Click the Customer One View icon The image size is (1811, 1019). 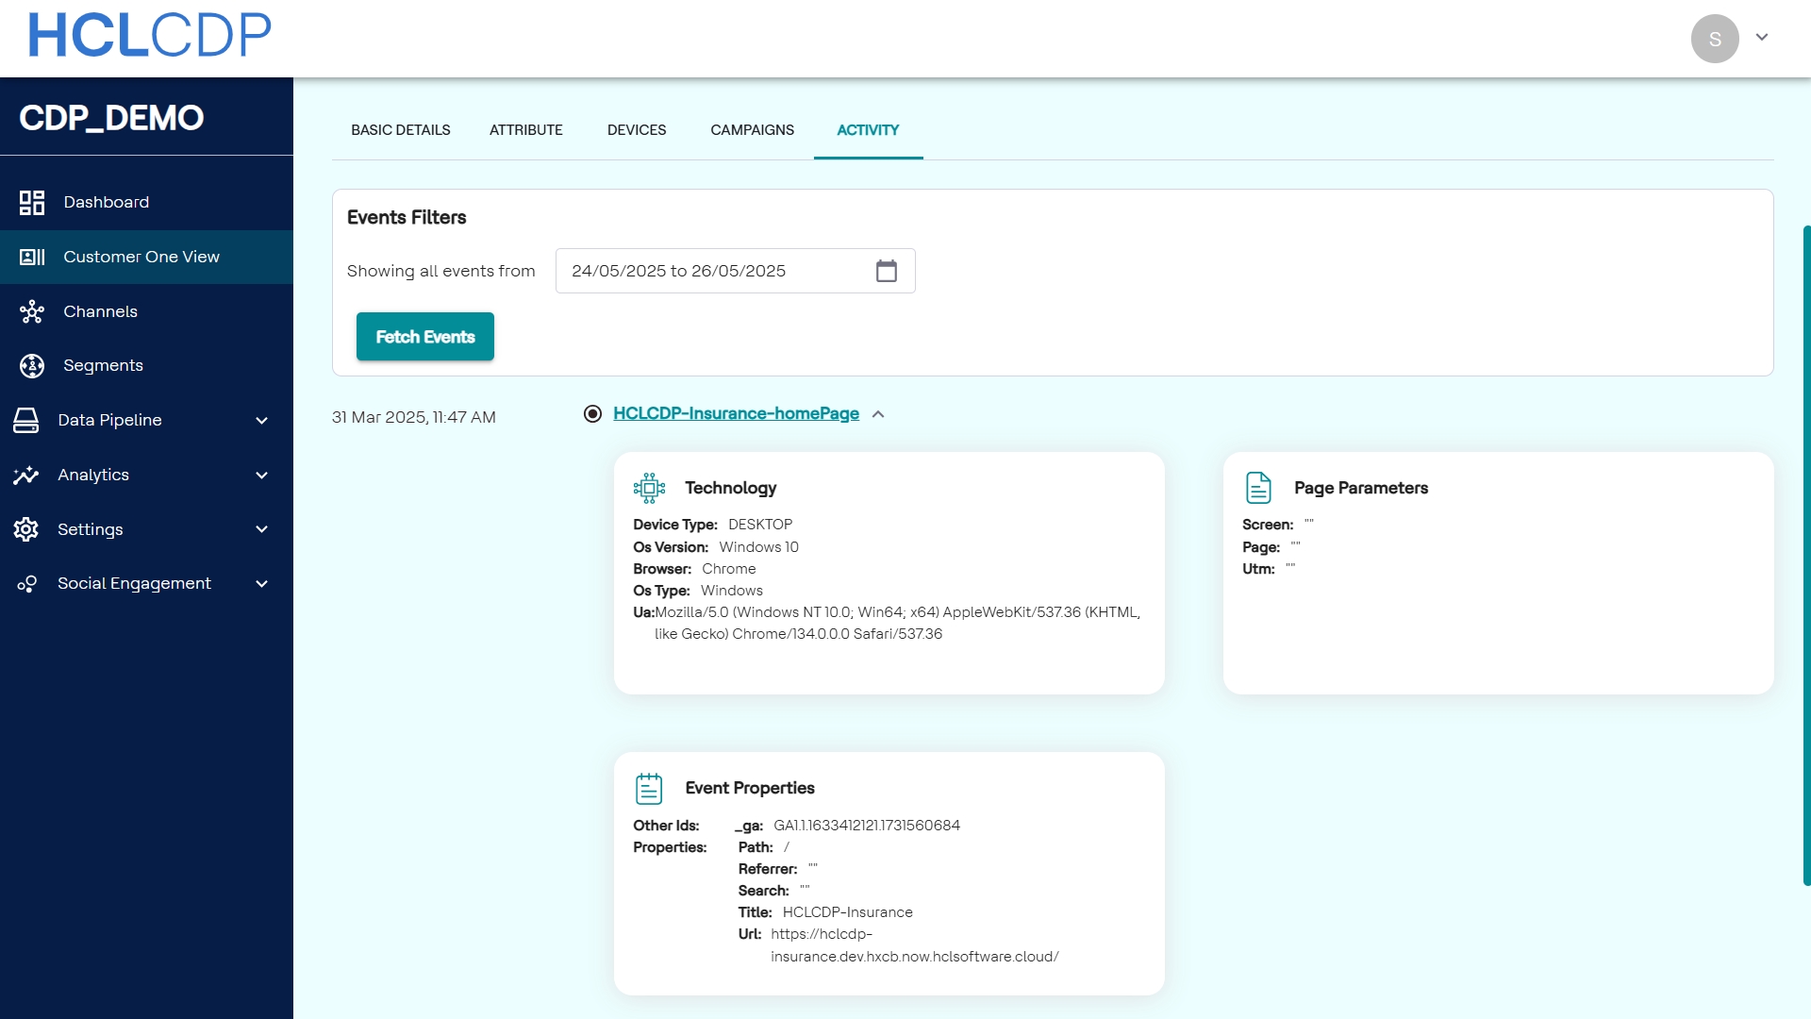pyautogui.click(x=32, y=257)
